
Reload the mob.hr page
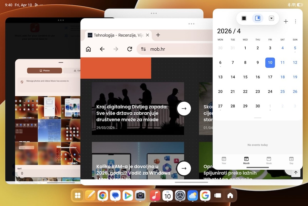[130, 49]
